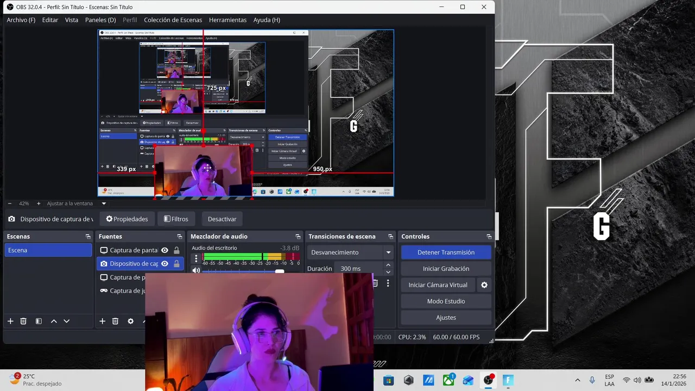Click the desktop audio level meter
This screenshot has width=695, height=391.
coord(251,257)
